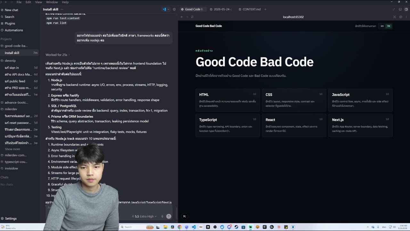Viewport: 410px width, 231px height.
Task: Switch to the 2026-05-24 tab
Action: [x=221, y=9]
